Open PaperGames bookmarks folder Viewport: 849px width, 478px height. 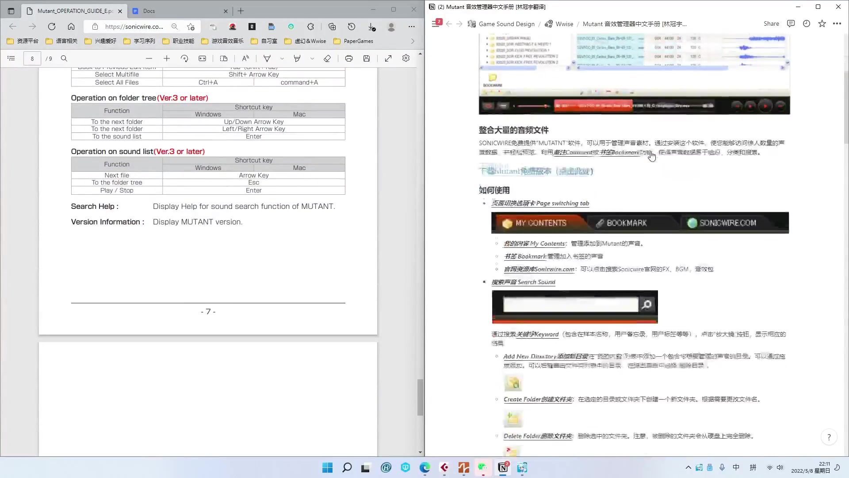[353, 41]
